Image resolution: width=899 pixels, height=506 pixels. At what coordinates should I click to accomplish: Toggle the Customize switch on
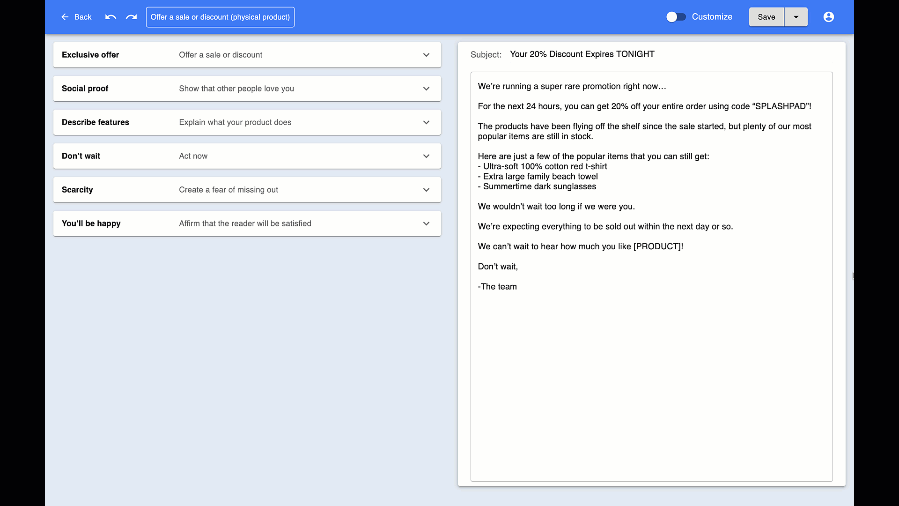(x=676, y=17)
